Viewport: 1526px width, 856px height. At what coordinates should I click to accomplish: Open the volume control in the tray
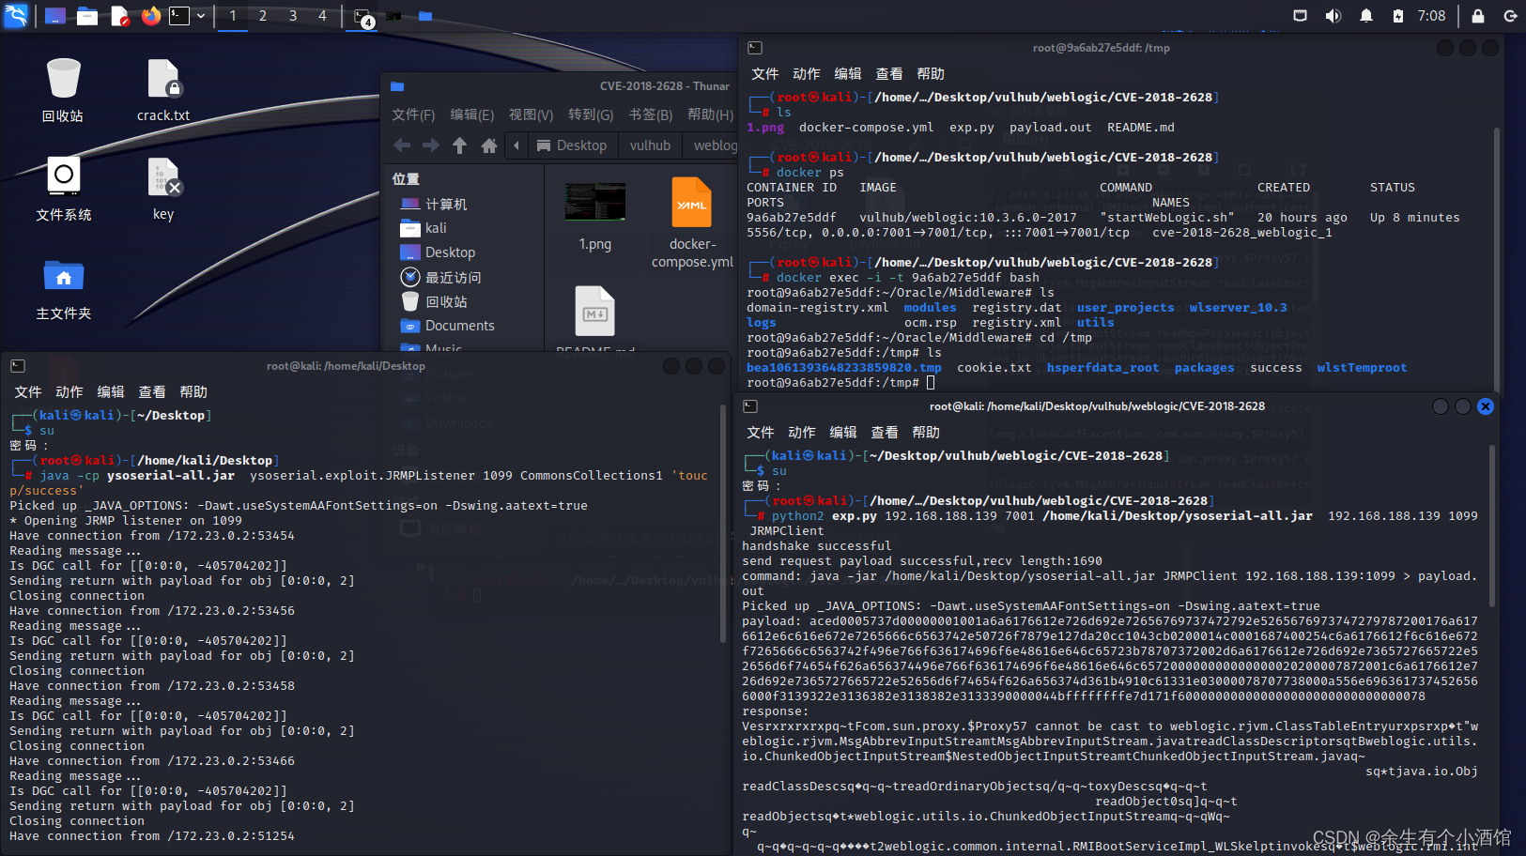tap(1333, 16)
